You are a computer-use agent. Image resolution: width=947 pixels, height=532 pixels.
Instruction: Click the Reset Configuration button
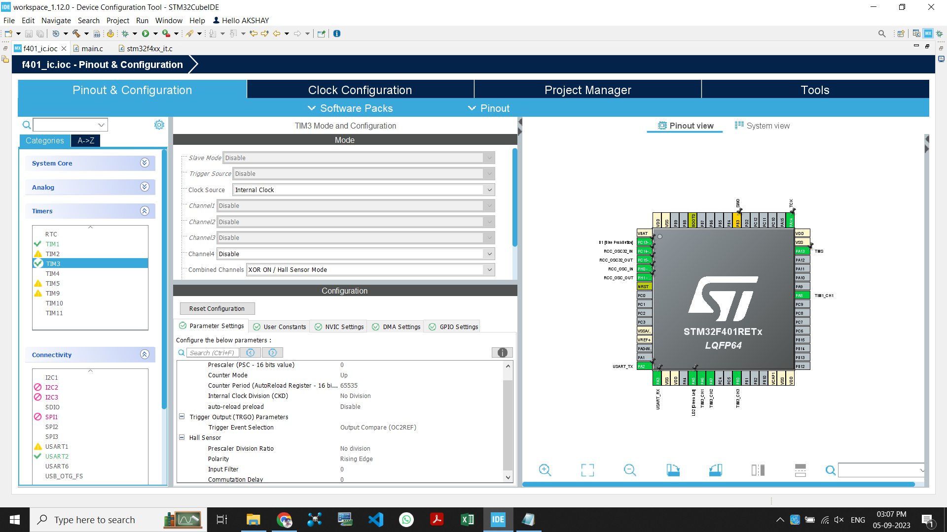point(217,308)
